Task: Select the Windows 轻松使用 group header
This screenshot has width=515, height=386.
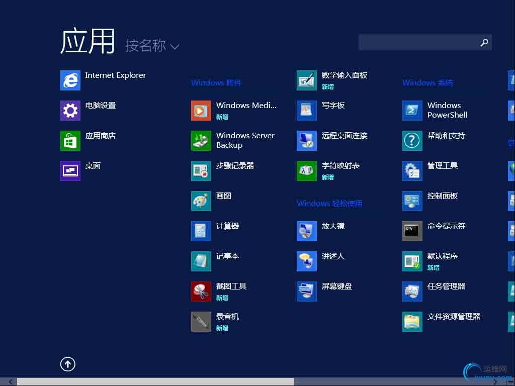Action: (x=329, y=204)
